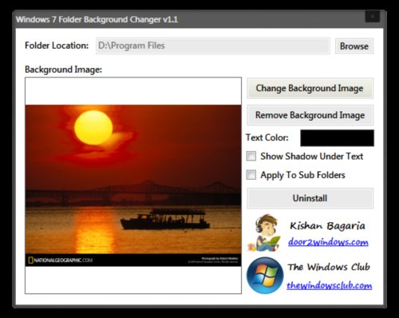
Task: Open the door2windows.com link
Action: click(328, 242)
